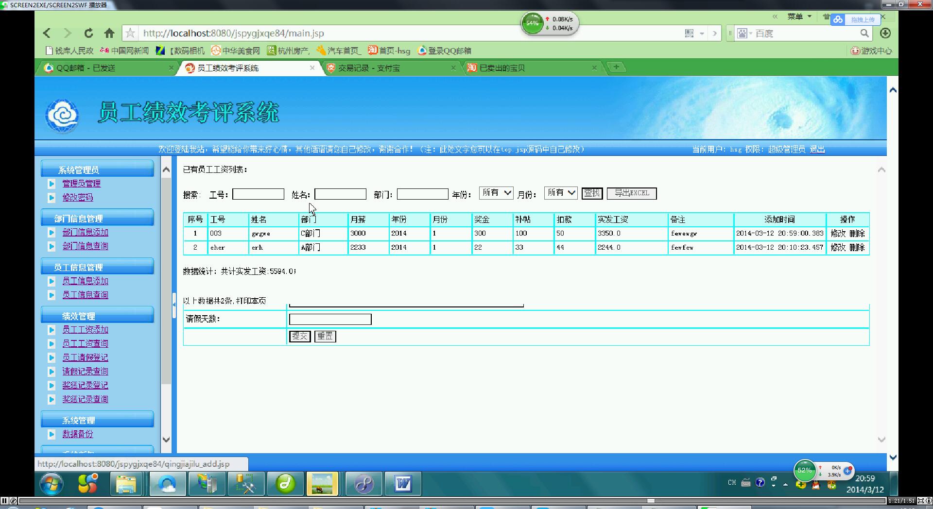Click the system logo cloud icon in header
The height and width of the screenshot is (509, 933).
pyautogui.click(x=62, y=115)
